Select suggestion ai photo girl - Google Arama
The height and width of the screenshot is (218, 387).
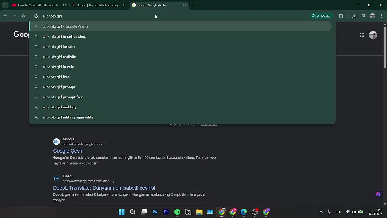(180, 26)
